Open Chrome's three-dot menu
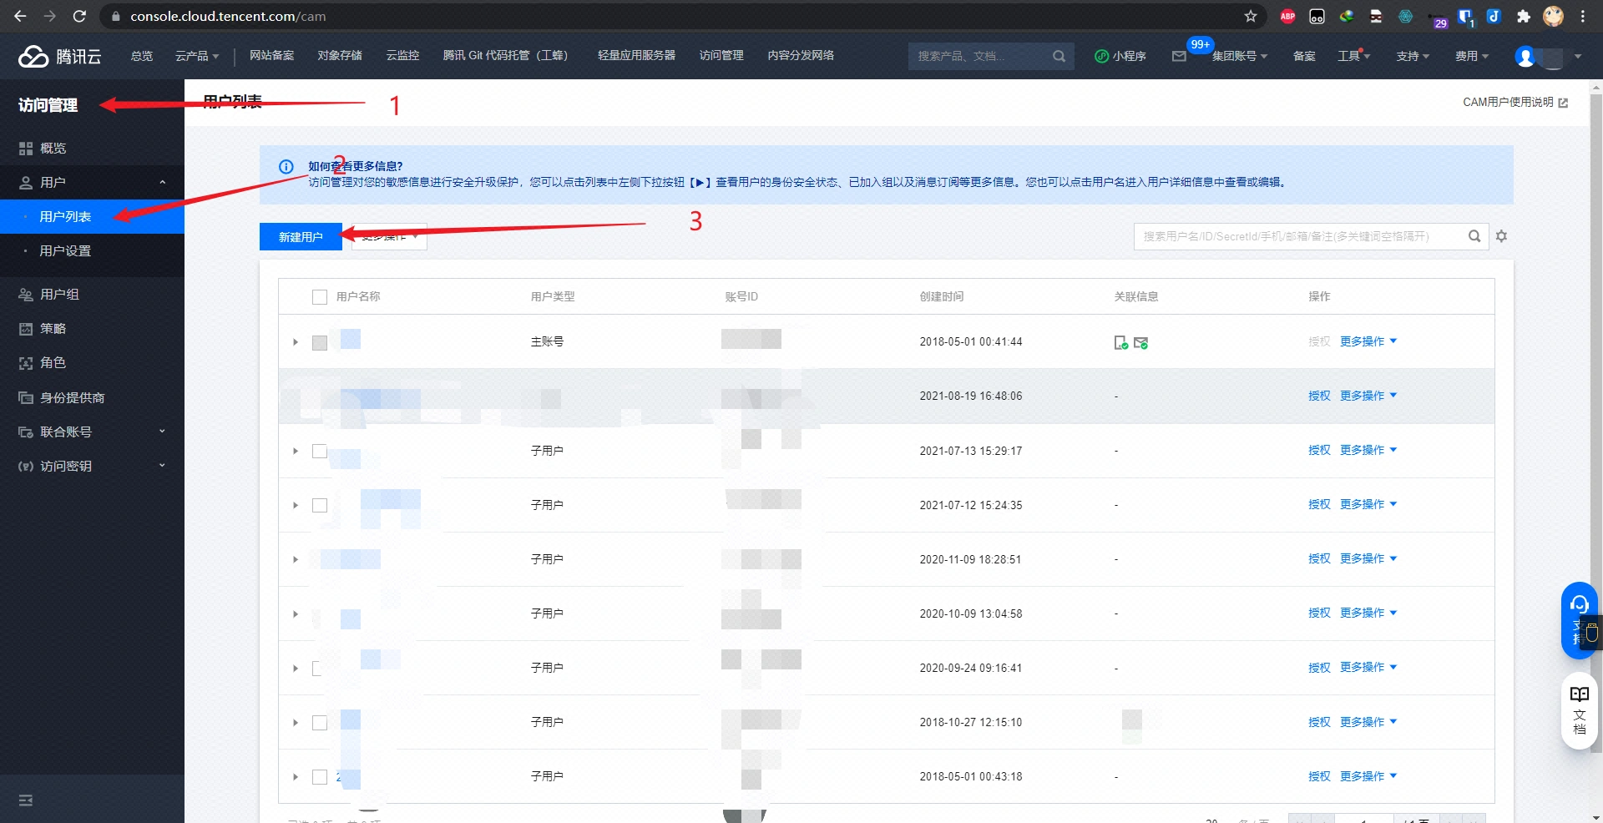Screen dimensions: 1603x823 [x=1582, y=16]
